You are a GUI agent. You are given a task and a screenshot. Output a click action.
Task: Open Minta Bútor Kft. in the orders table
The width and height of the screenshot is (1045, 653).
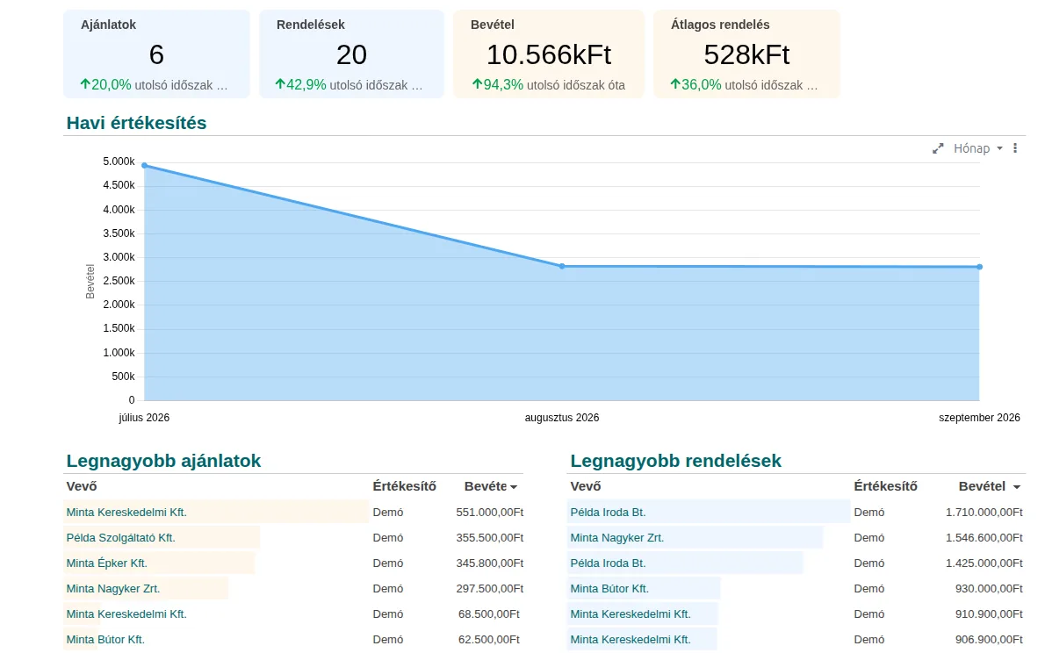tap(609, 588)
